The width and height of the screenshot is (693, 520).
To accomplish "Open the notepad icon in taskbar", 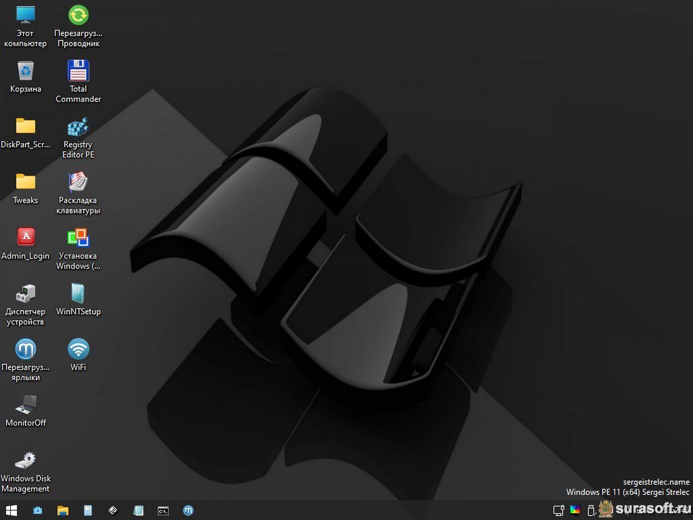I will 138,511.
